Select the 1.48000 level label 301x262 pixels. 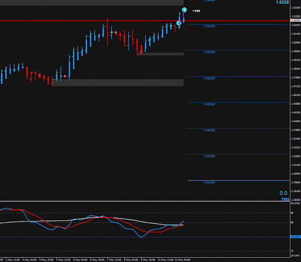pyautogui.click(x=209, y=79)
